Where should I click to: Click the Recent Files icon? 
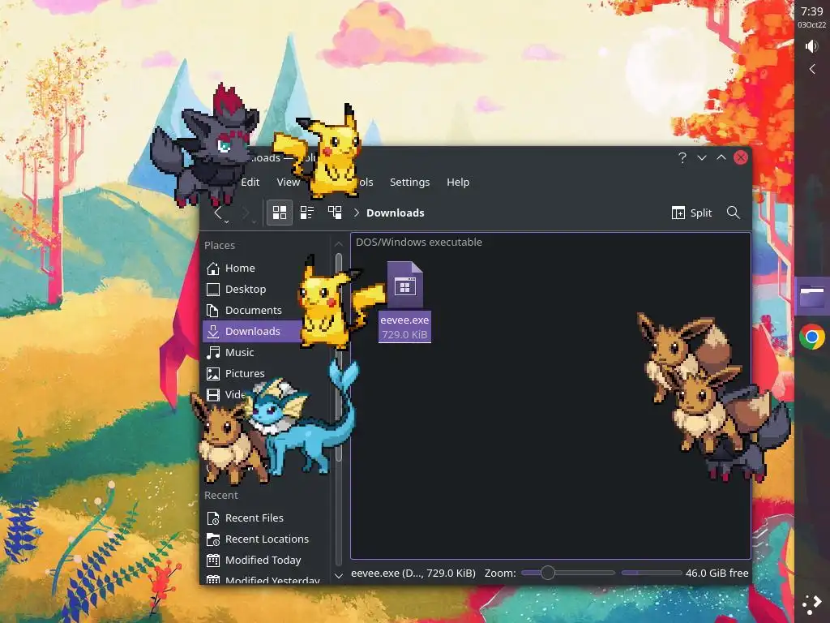coord(213,518)
